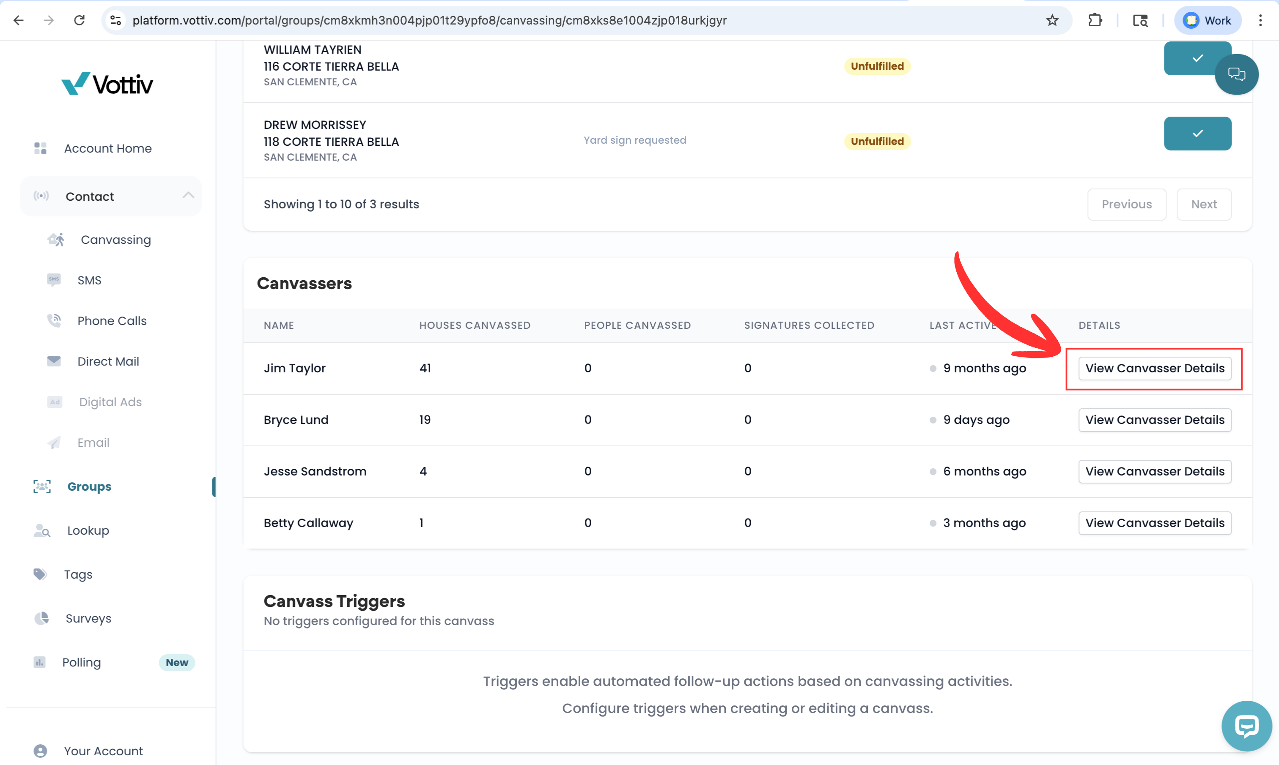Open site information icon in address bar
Viewport: 1279px width, 765px height.
[x=116, y=20]
